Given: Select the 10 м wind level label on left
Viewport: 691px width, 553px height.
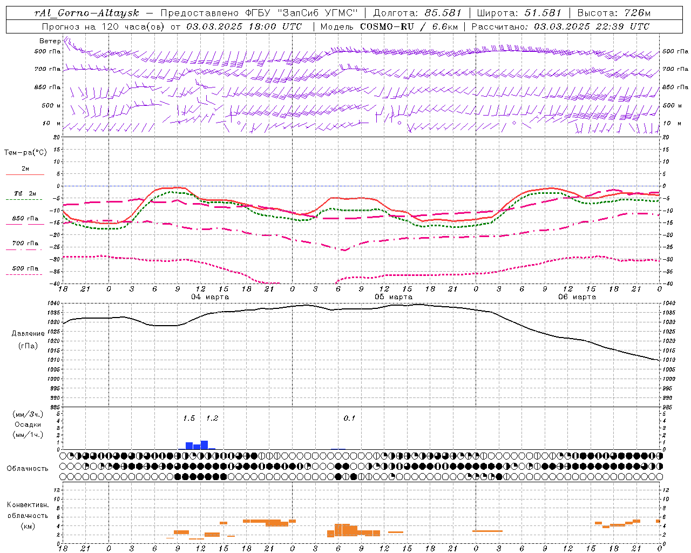Looking at the screenshot, I should point(52,123).
